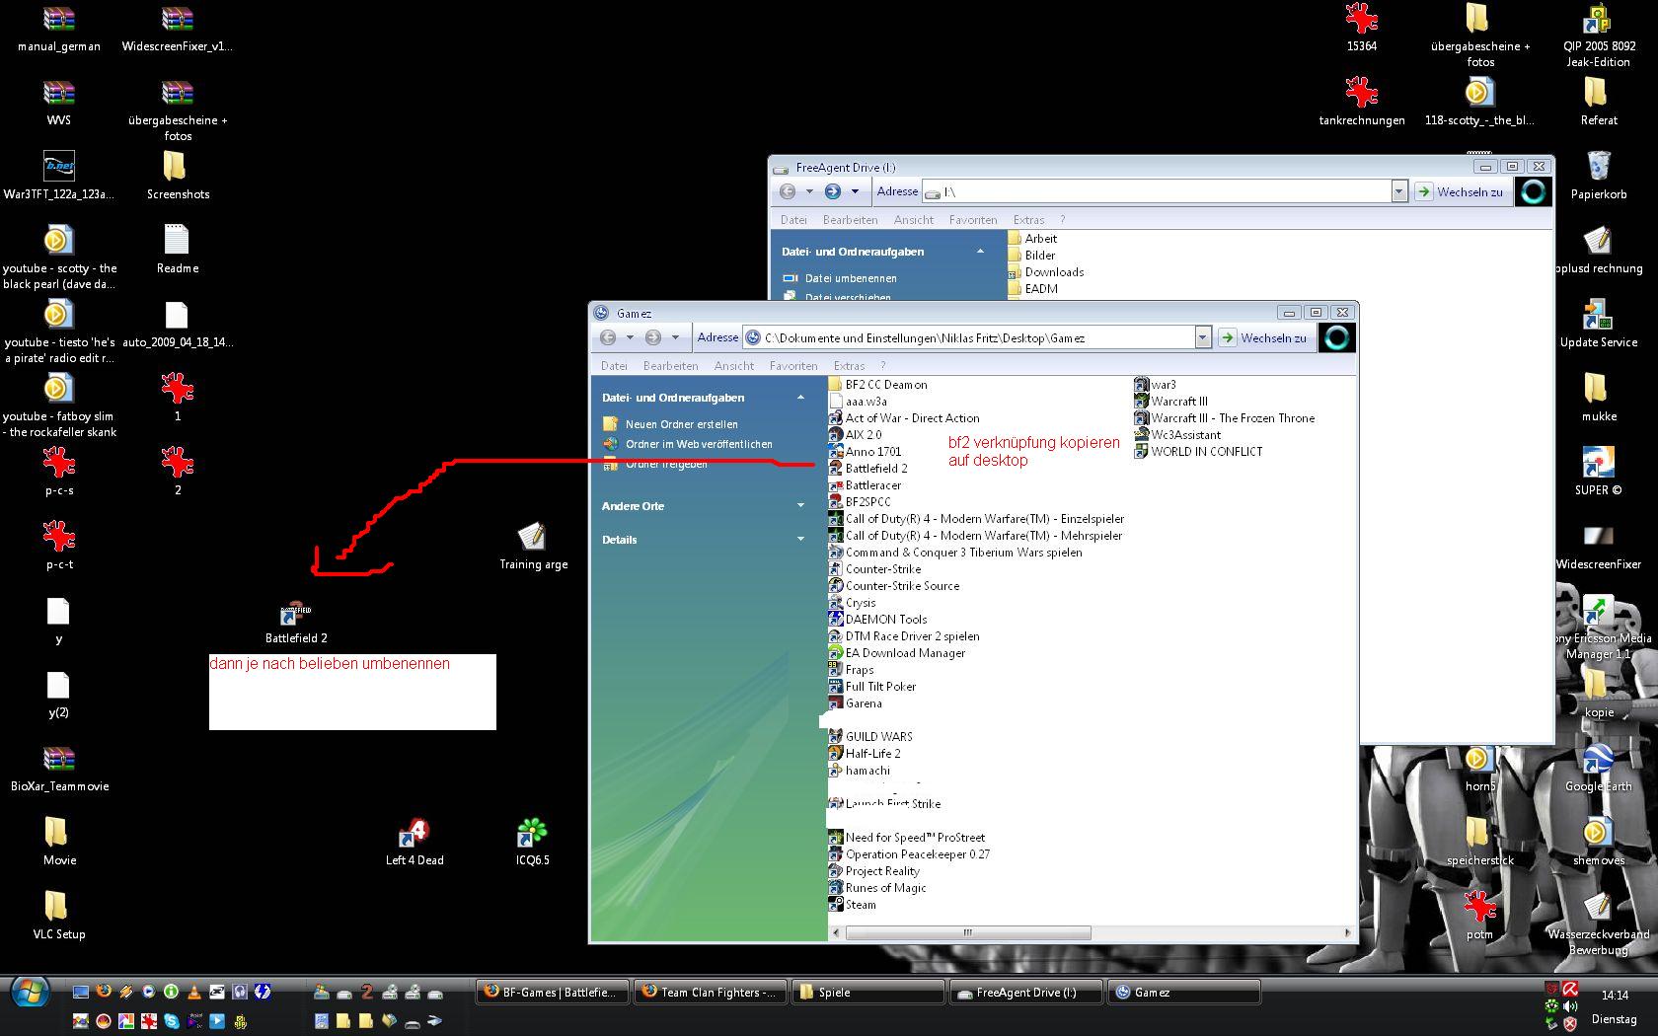
Task: Click Forward arrow in FreeAgent Drive window
Action: pyautogui.click(x=833, y=191)
